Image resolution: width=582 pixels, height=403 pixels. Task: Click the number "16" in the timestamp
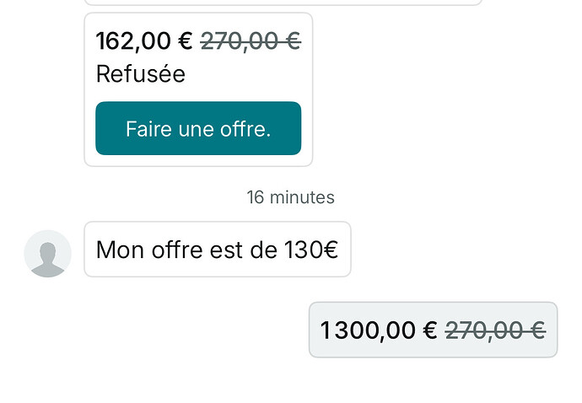pos(256,197)
